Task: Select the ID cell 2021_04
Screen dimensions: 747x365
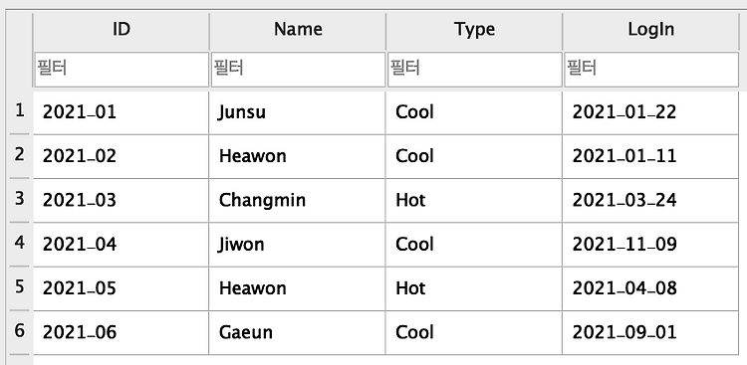Action: click(x=121, y=245)
